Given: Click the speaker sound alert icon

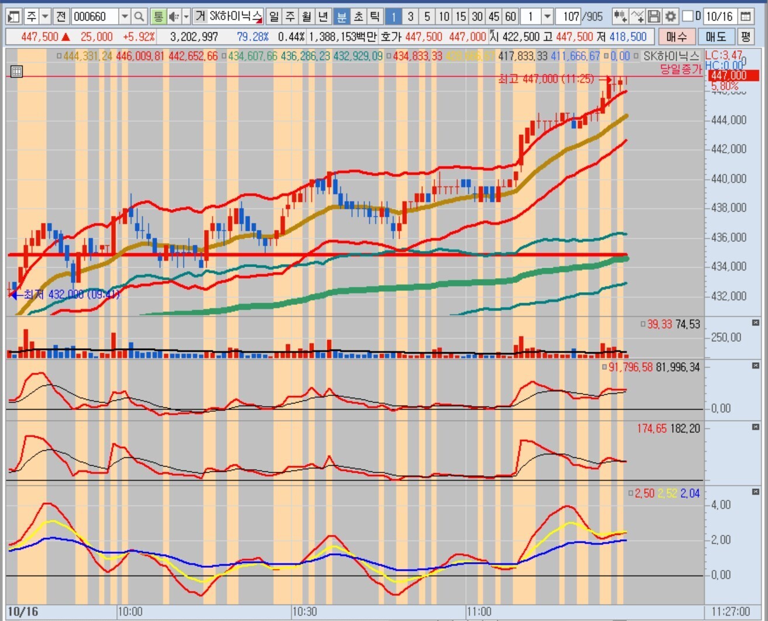Looking at the screenshot, I should point(174,16).
